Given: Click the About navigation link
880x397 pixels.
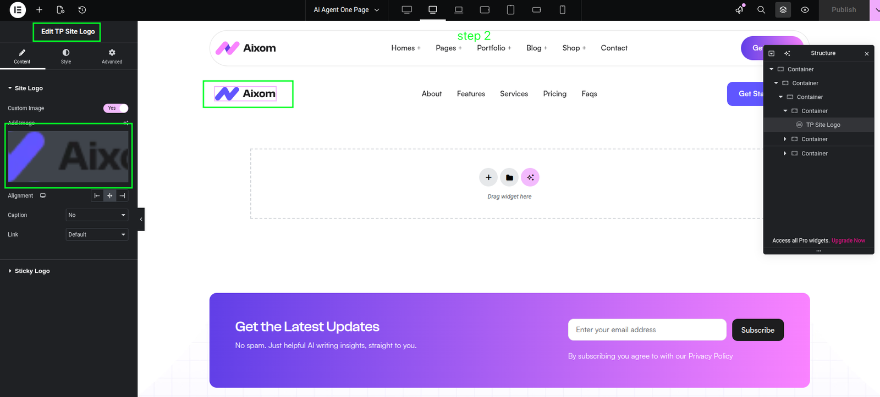Looking at the screenshot, I should point(432,94).
